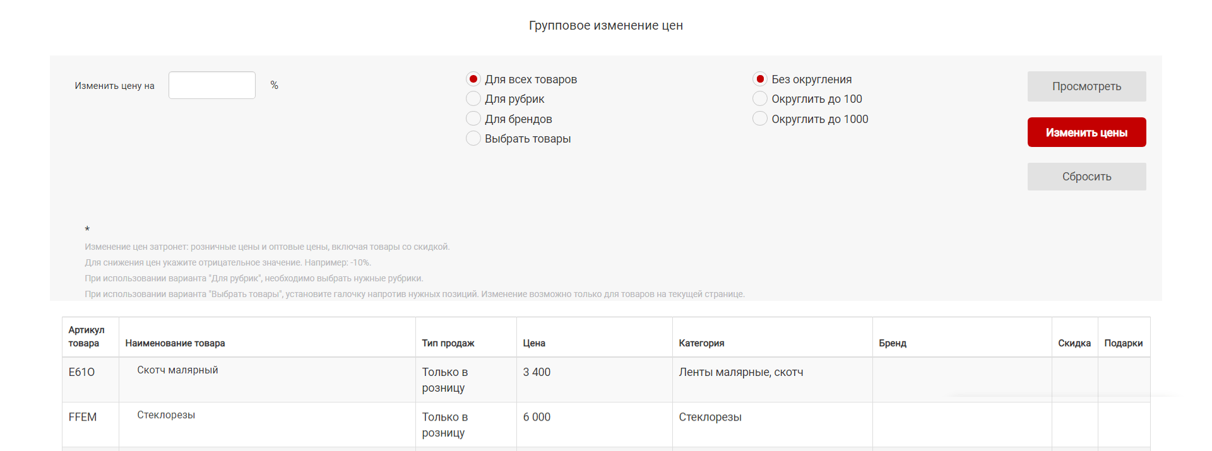1212x451 pixels.
Task: Click the 'Скидка' column header
Action: click(x=1074, y=343)
